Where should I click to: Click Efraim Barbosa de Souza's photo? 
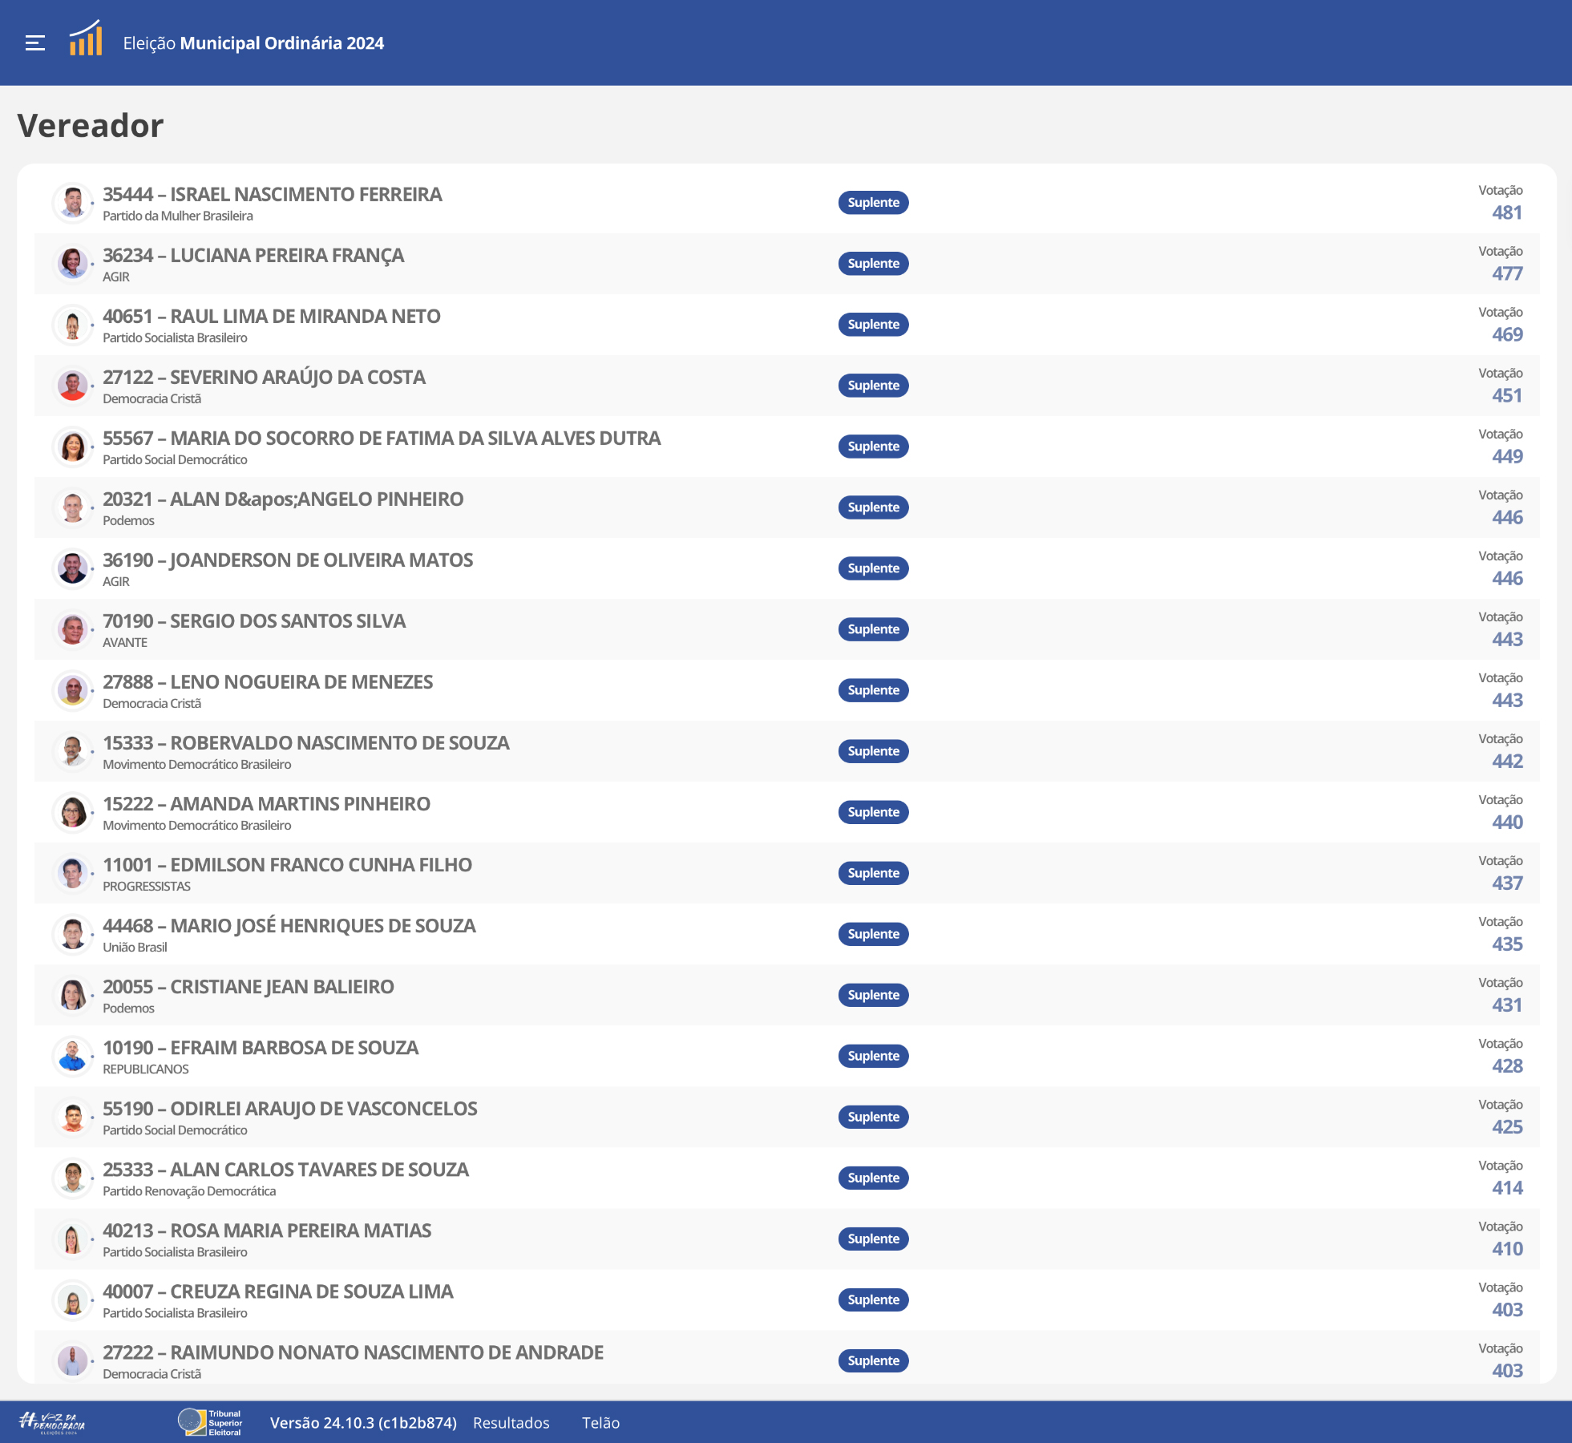coord(73,1056)
